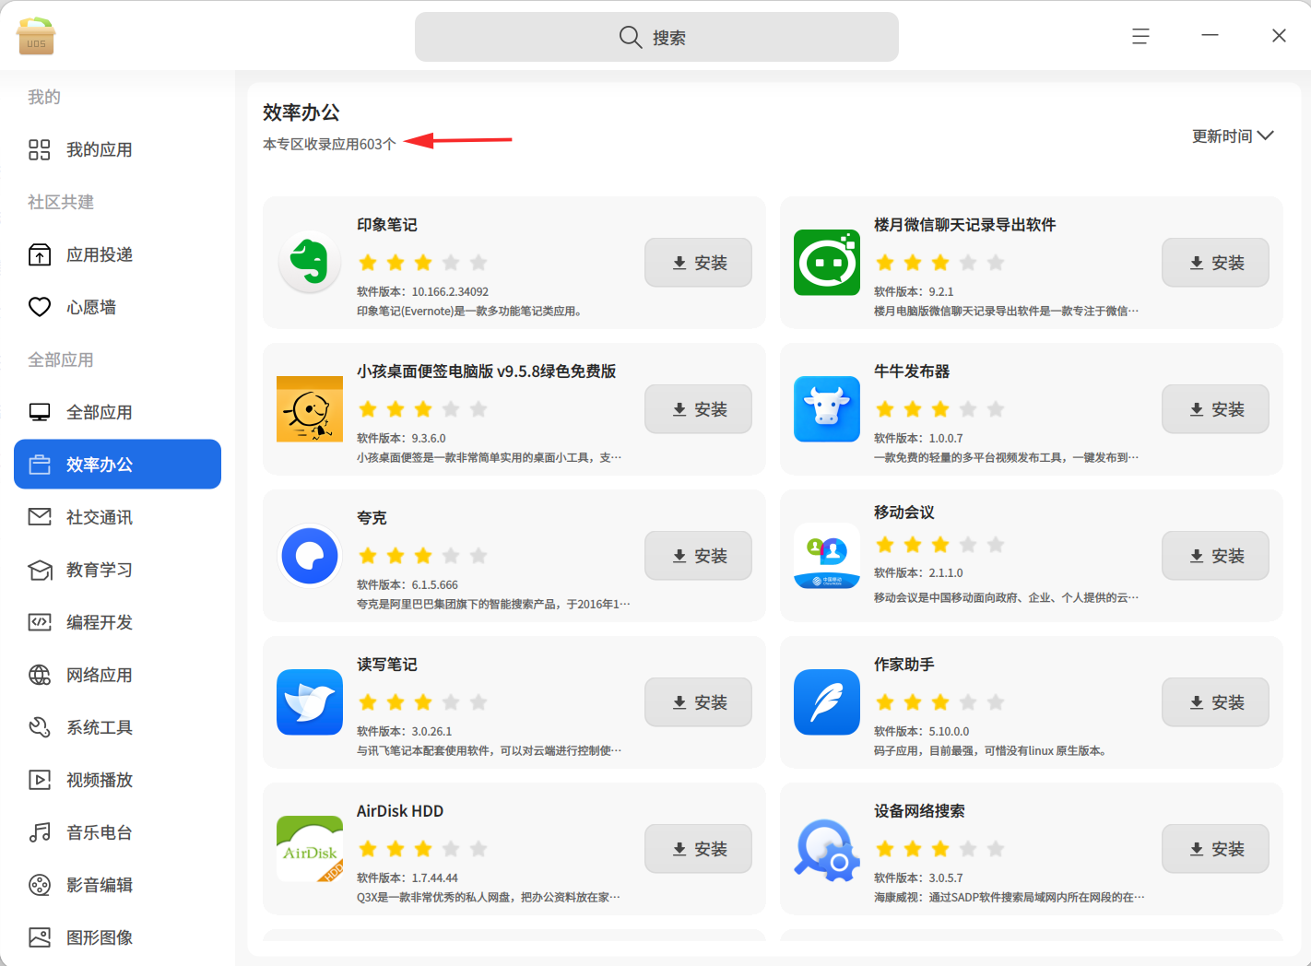Click the text 本专区收录应用603个
The height and width of the screenshot is (966, 1311).
point(329,144)
